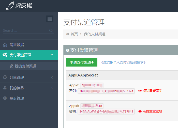Click the gears icon beside 支付渠道管理
The height and width of the screenshot is (128, 178).
(5, 55)
